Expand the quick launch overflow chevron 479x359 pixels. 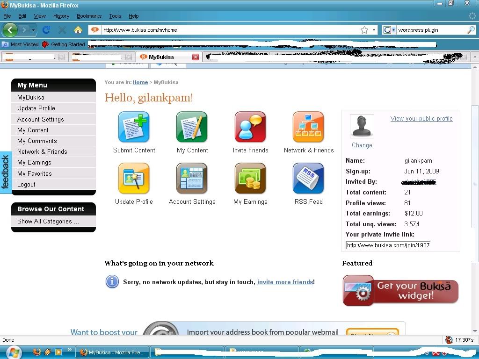tap(69, 350)
